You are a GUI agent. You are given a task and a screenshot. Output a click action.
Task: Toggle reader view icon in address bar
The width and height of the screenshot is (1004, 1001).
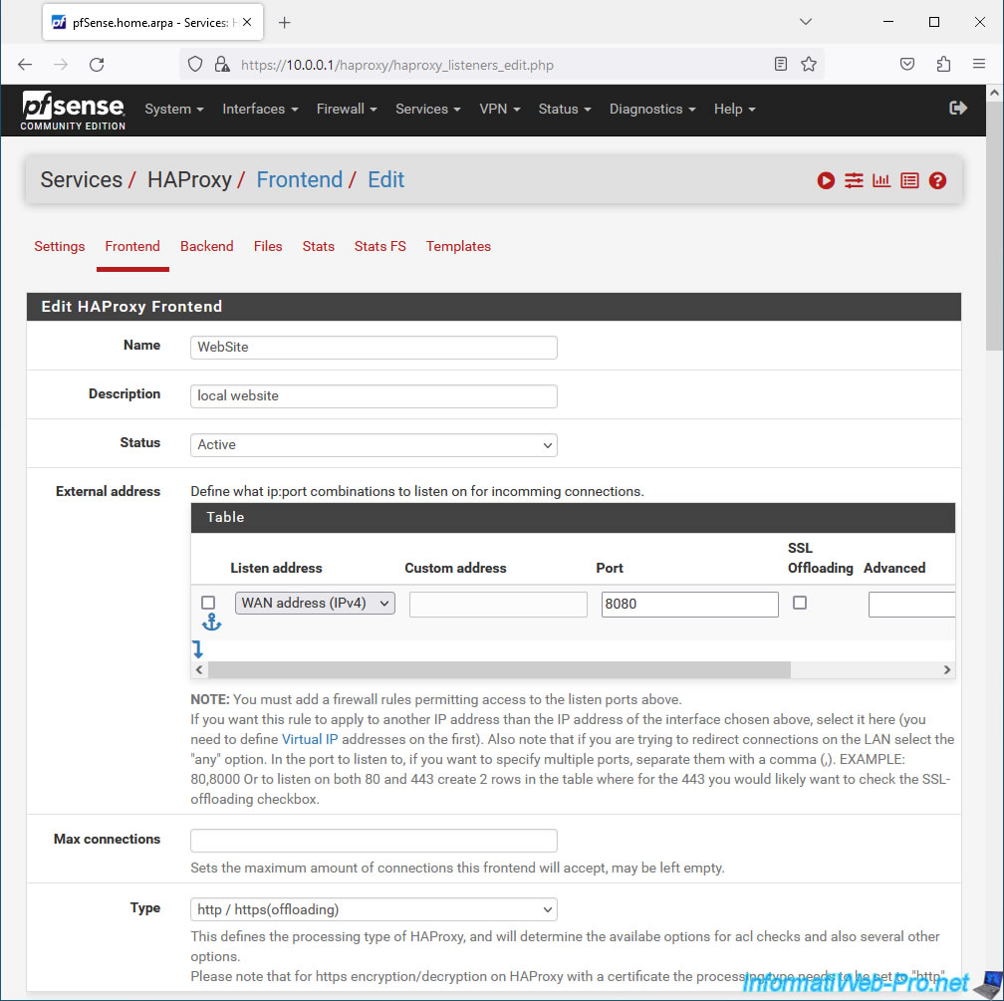point(781,64)
